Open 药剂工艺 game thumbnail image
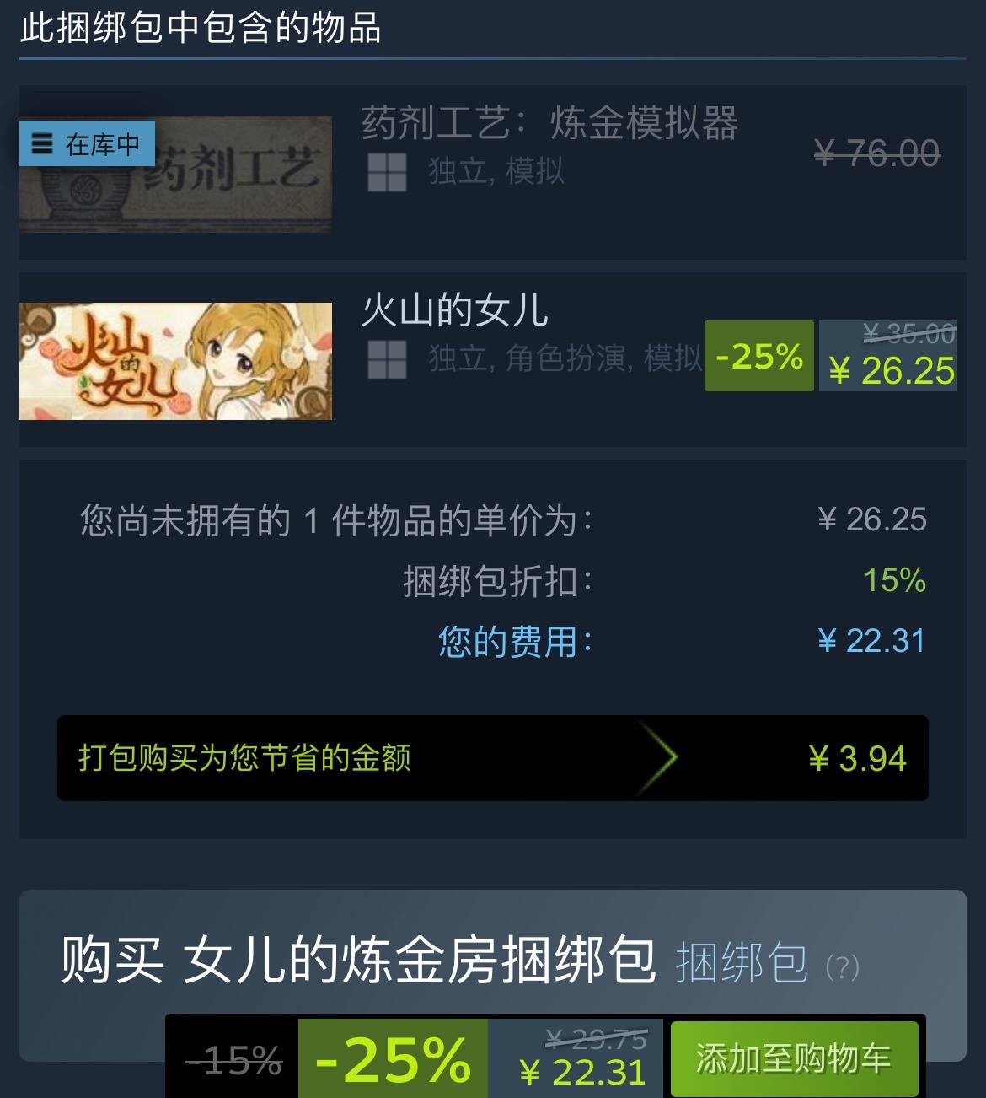The width and height of the screenshot is (986, 1098). tap(175, 173)
